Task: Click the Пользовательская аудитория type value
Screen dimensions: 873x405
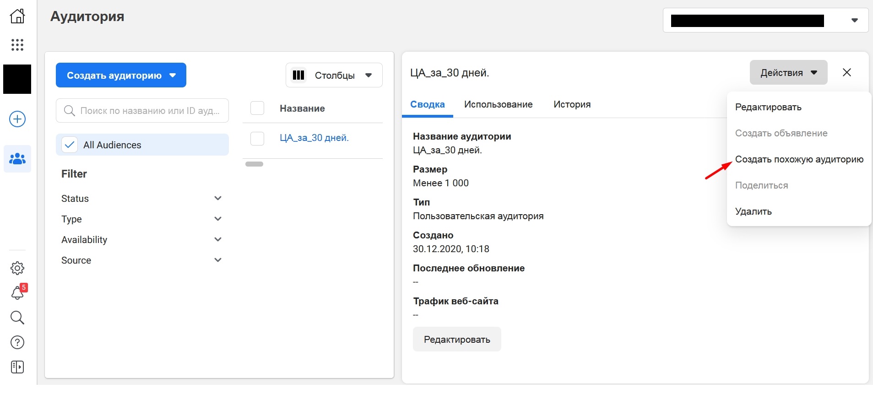Action: pyautogui.click(x=478, y=216)
